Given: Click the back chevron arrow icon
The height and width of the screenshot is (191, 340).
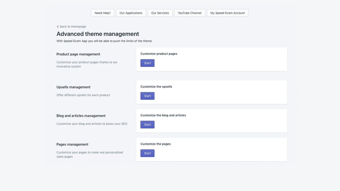Looking at the screenshot, I should click(58, 27).
